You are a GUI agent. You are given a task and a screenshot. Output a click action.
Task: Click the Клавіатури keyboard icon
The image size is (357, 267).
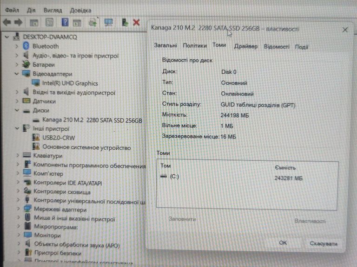27,155
